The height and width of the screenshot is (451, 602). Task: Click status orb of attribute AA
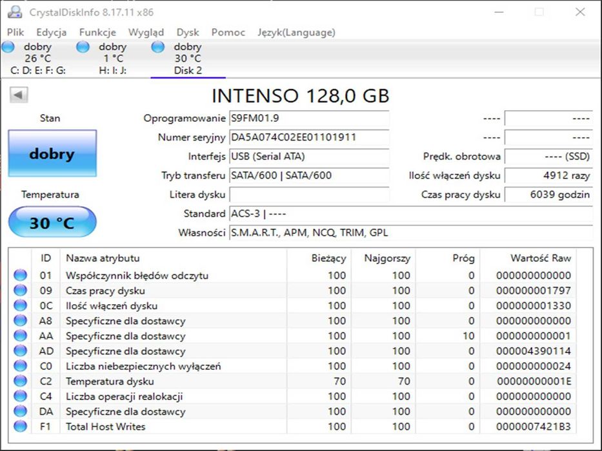[x=20, y=336]
